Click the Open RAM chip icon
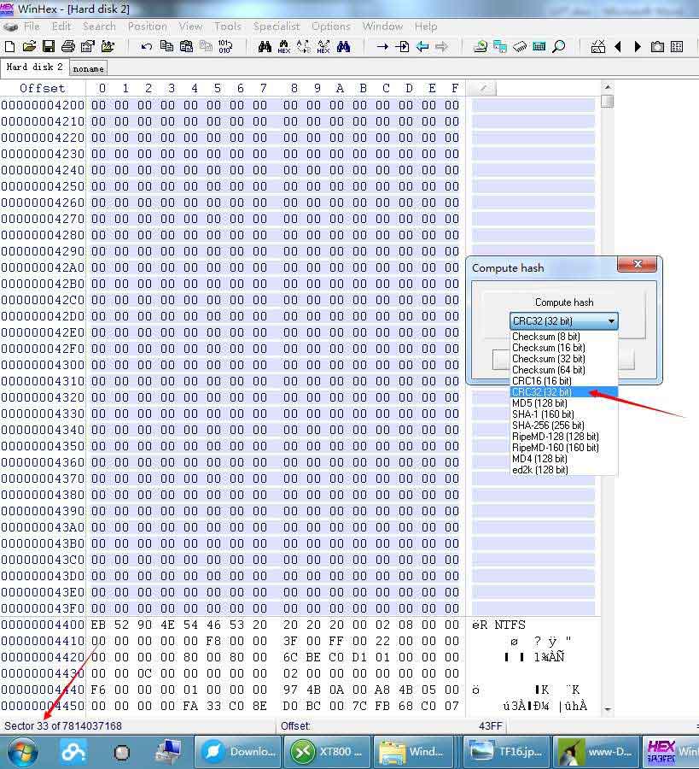The width and height of the screenshot is (699, 769). click(520, 47)
